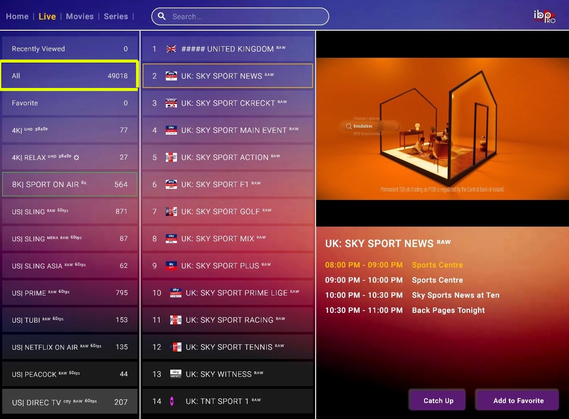This screenshot has width=569, height=419.
Task: Click the Sky Sport Racing channel logo
Action: pos(176,320)
